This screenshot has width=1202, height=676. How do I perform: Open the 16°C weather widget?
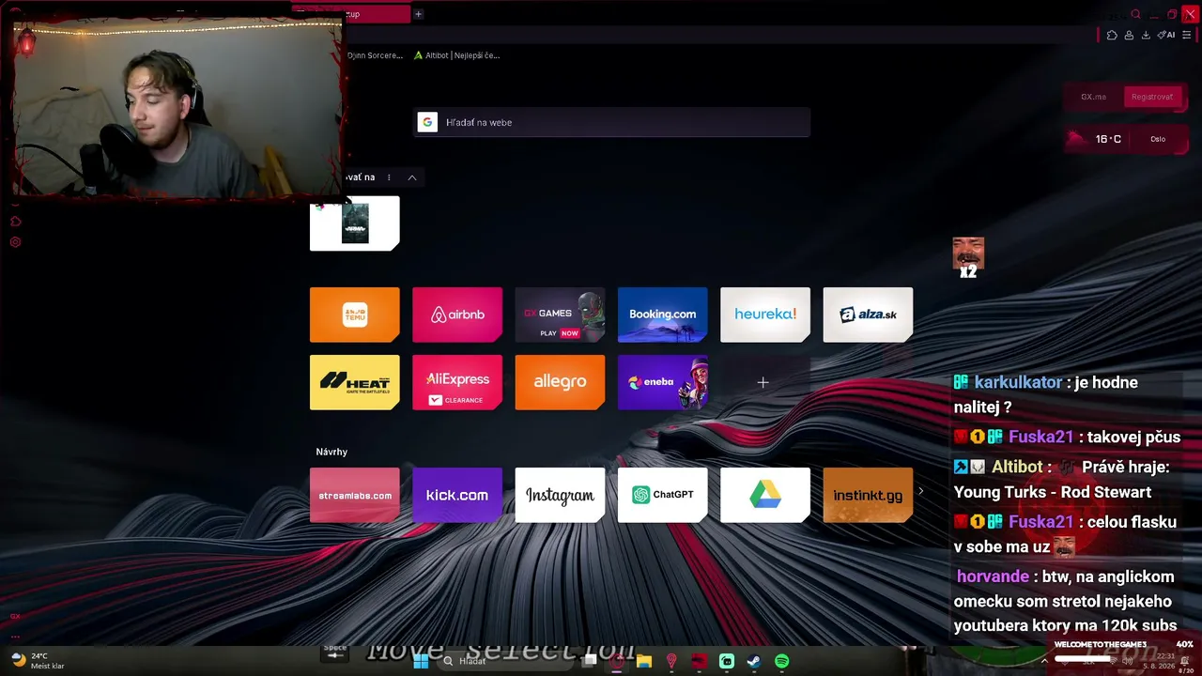click(x=1099, y=139)
